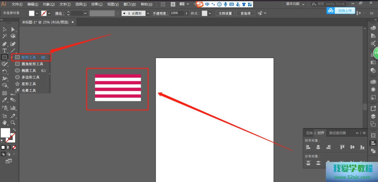The width and height of the screenshot is (378, 182).
Task: Select the Eyedropper tool
Action: point(5,100)
